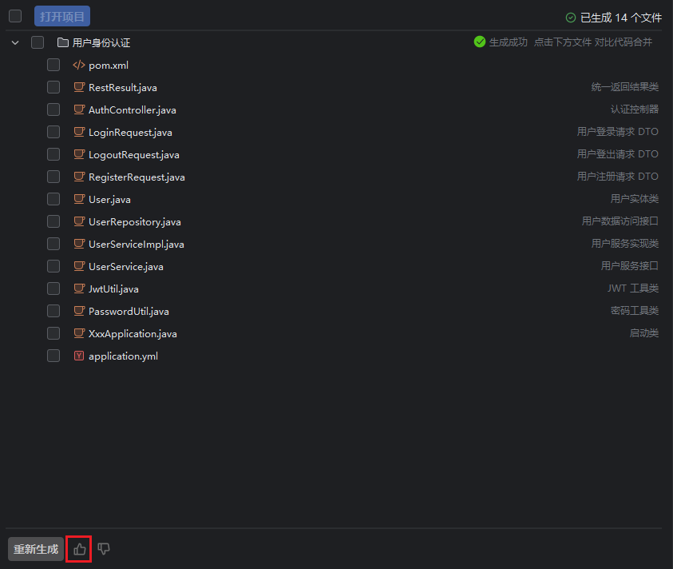Collapse the 用户身份认证 folder tree

point(15,42)
